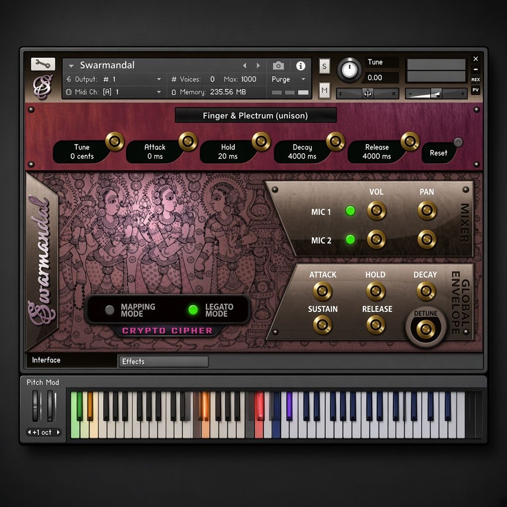Solo the instrument with S button
Screen dimensions: 507x507
point(324,67)
